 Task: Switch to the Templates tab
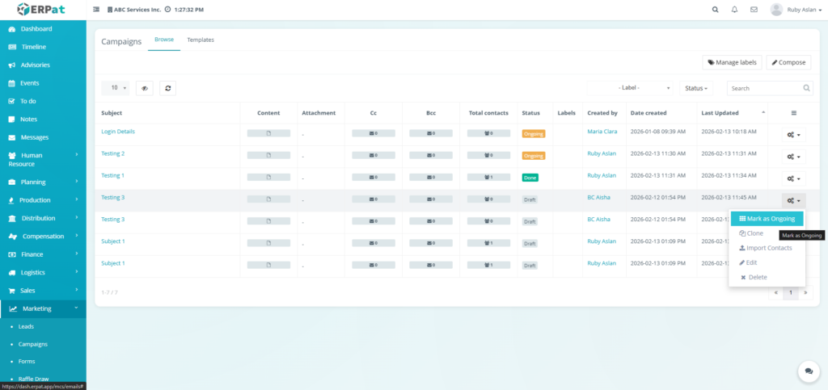click(201, 40)
